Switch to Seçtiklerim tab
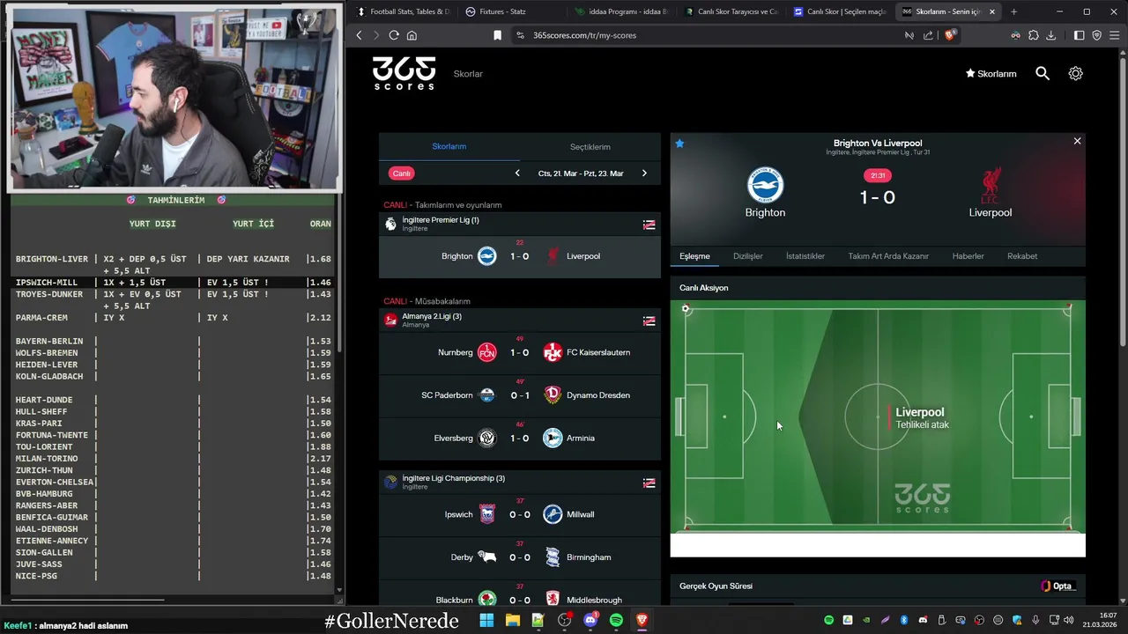Viewport: 1128px width, 634px height. click(x=590, y=146)
